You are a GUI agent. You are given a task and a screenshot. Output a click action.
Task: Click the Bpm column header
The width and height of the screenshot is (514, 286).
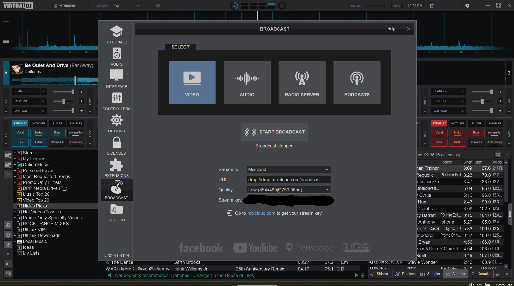478,162
